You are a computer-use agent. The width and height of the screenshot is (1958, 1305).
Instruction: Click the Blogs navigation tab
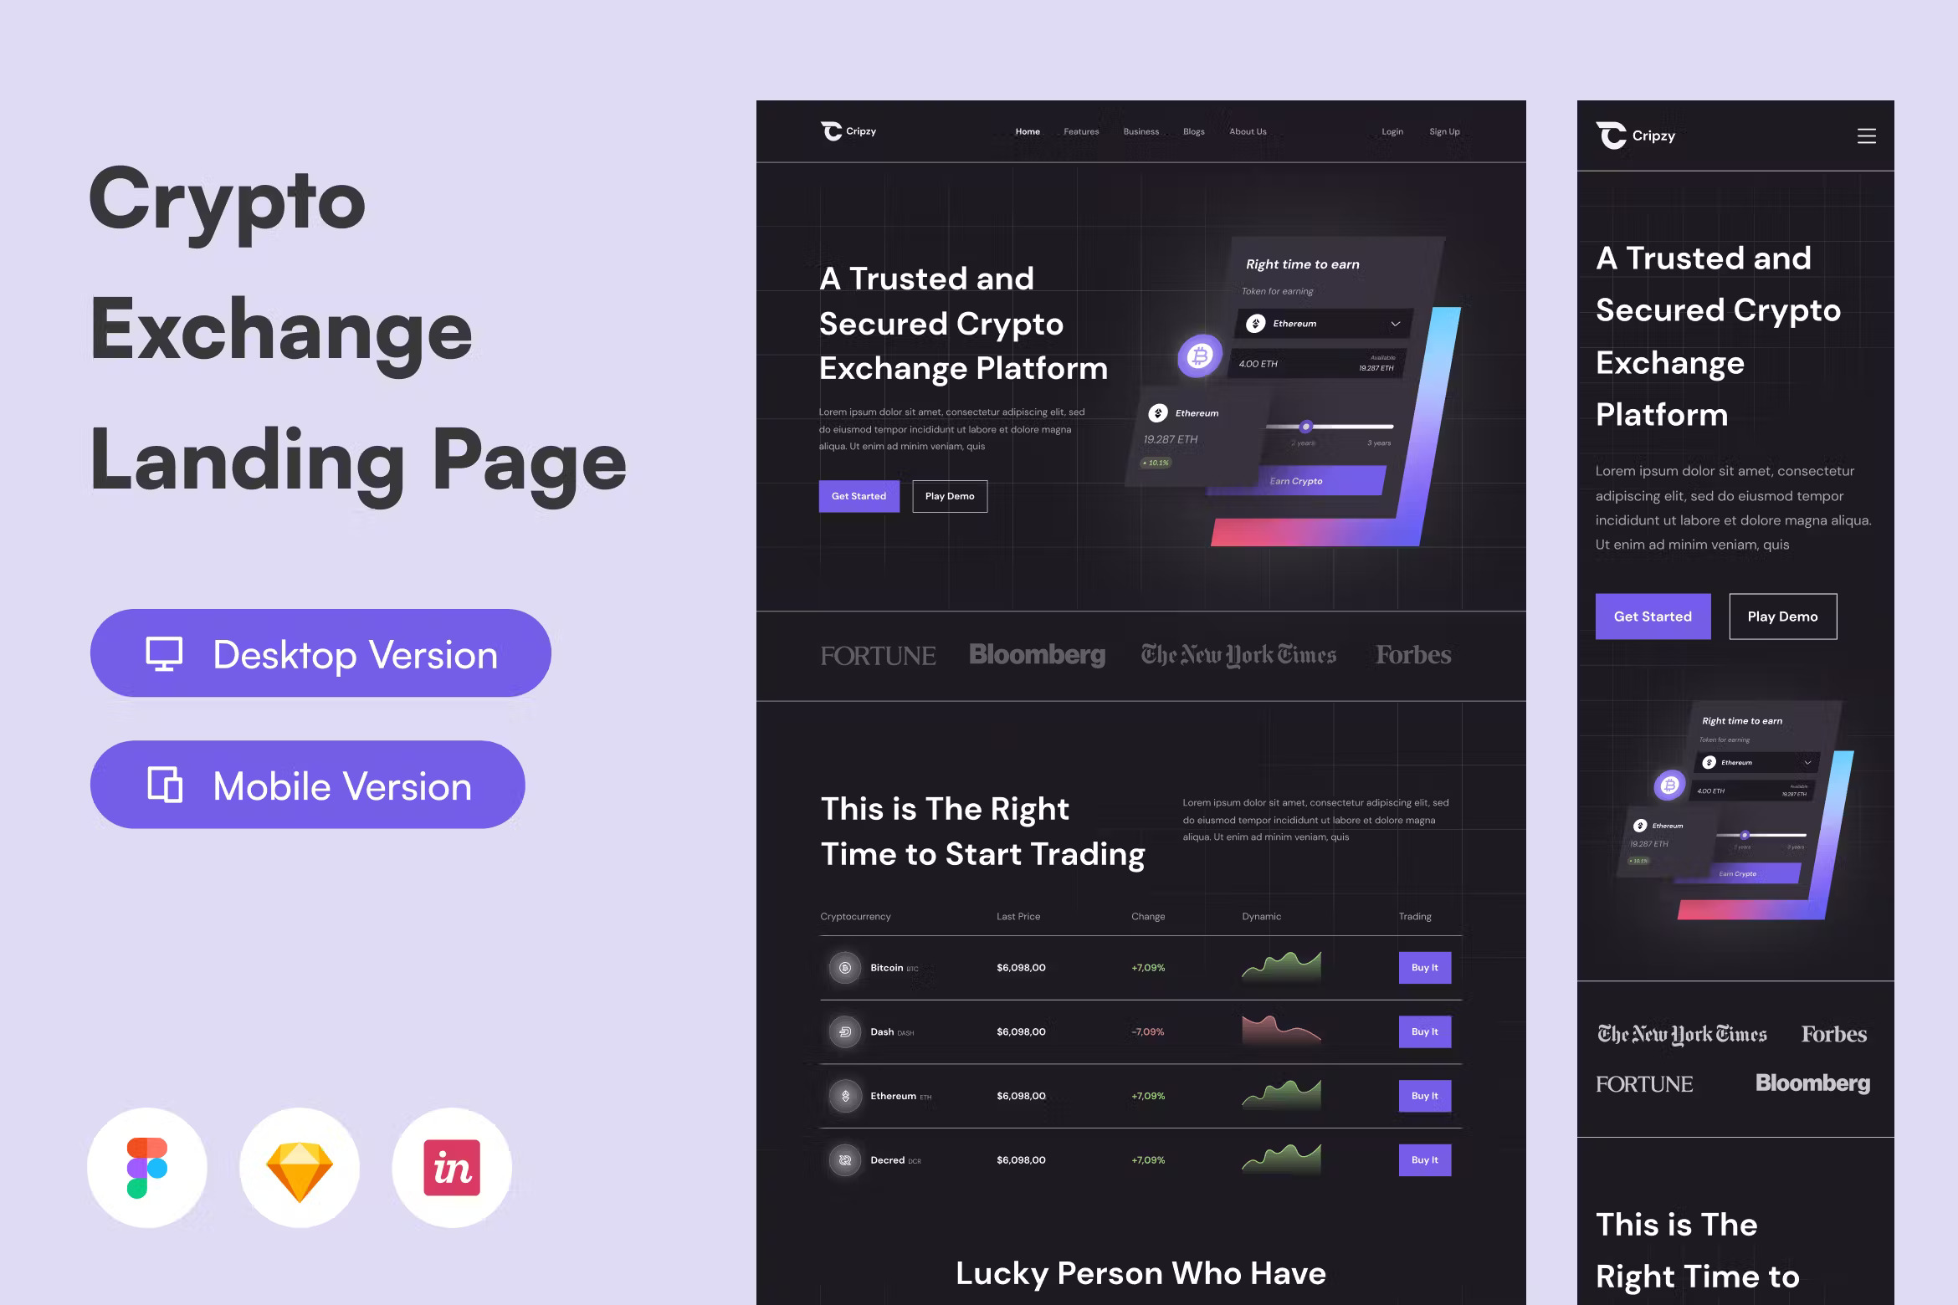coord(1195,132)
